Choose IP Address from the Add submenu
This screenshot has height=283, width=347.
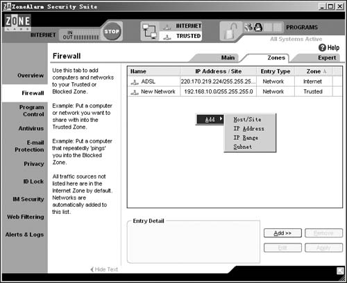tap(248, 129)
